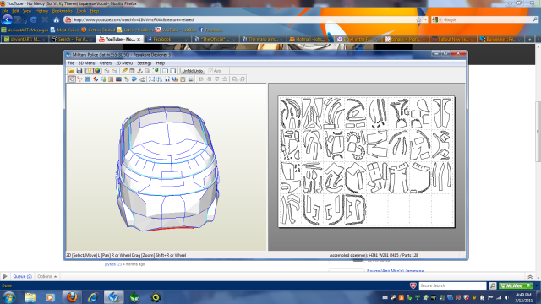
Task: Open Internet Explorer from taskbar
Action: point(93,297)
